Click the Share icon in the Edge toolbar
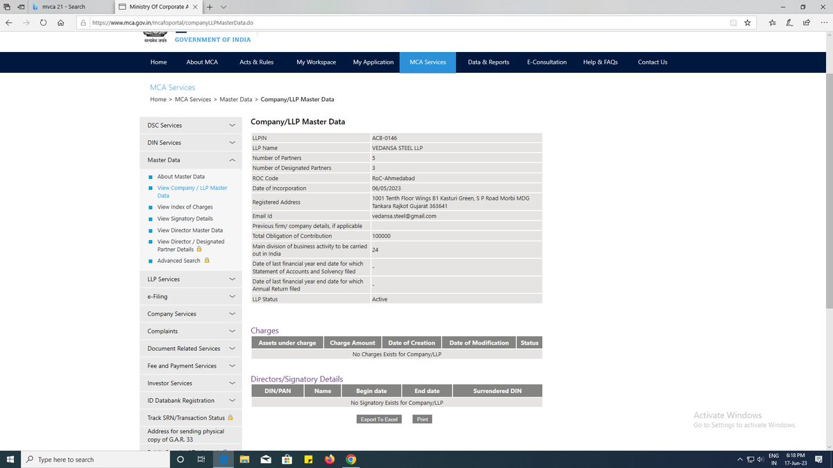 click(x=806, y=22)
